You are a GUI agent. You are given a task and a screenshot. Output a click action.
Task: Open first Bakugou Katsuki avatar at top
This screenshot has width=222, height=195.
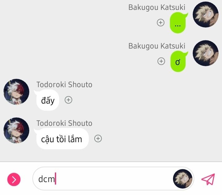(x=206, y=15)
